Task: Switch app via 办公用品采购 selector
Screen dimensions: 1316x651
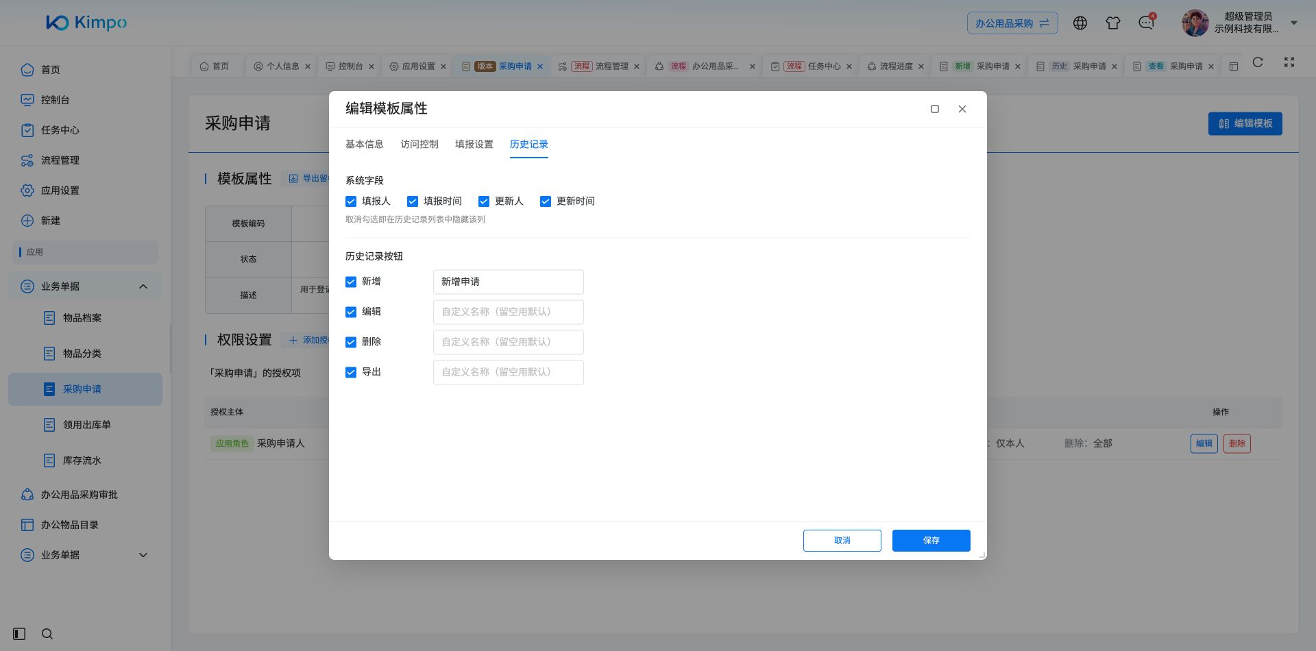Action: click(x=1012, y=23)
